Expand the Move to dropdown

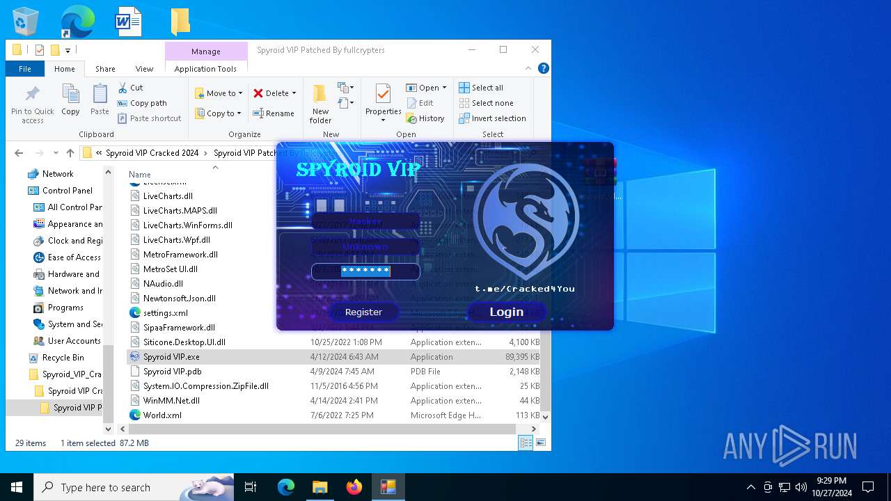point(240,93)
